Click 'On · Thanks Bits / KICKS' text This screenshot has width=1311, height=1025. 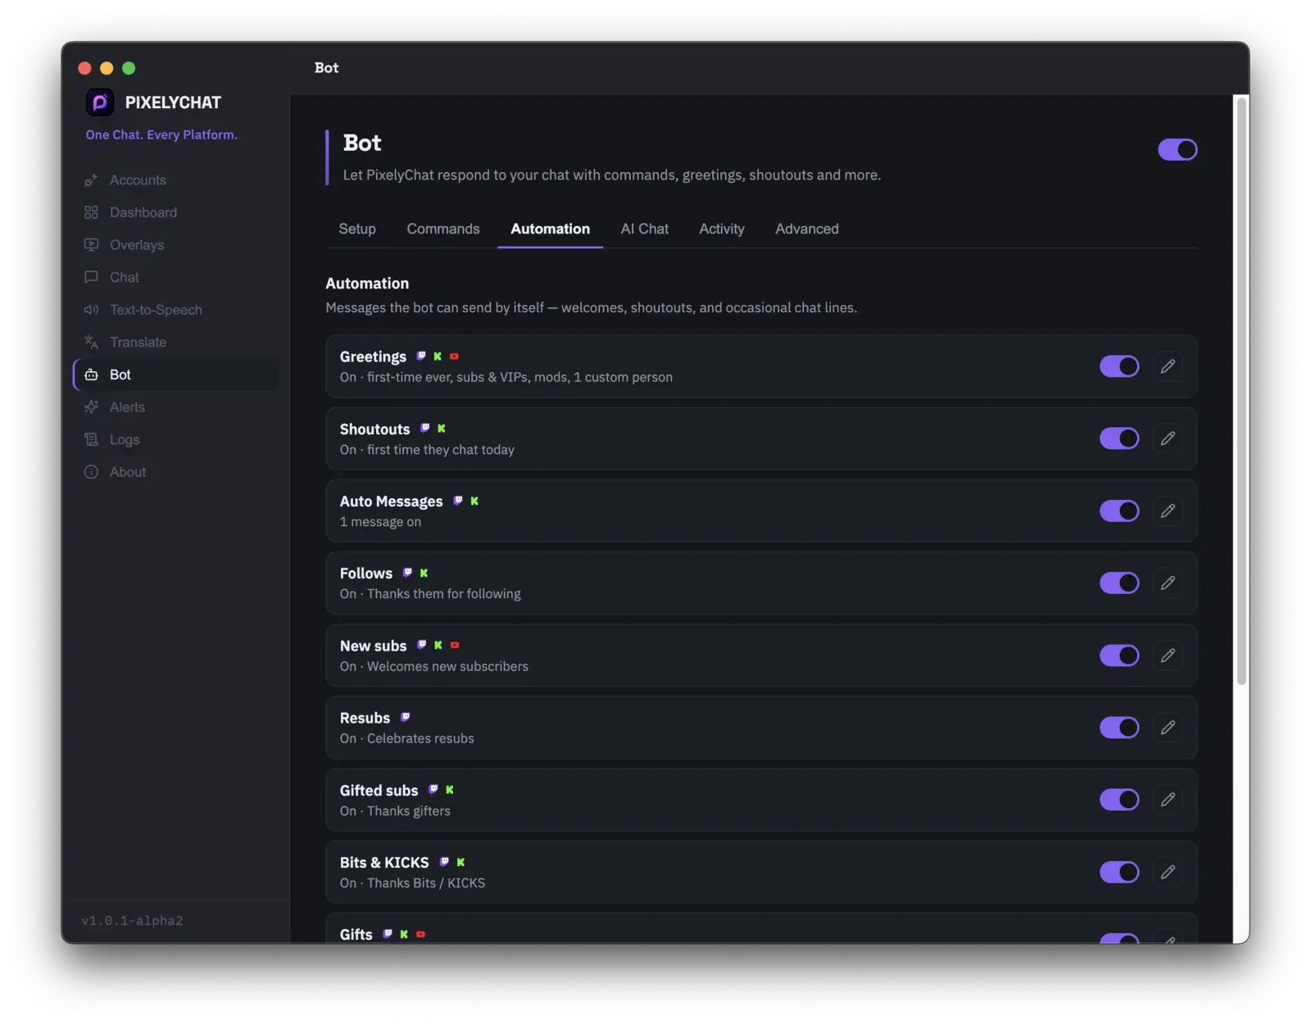tap(412, 883)
